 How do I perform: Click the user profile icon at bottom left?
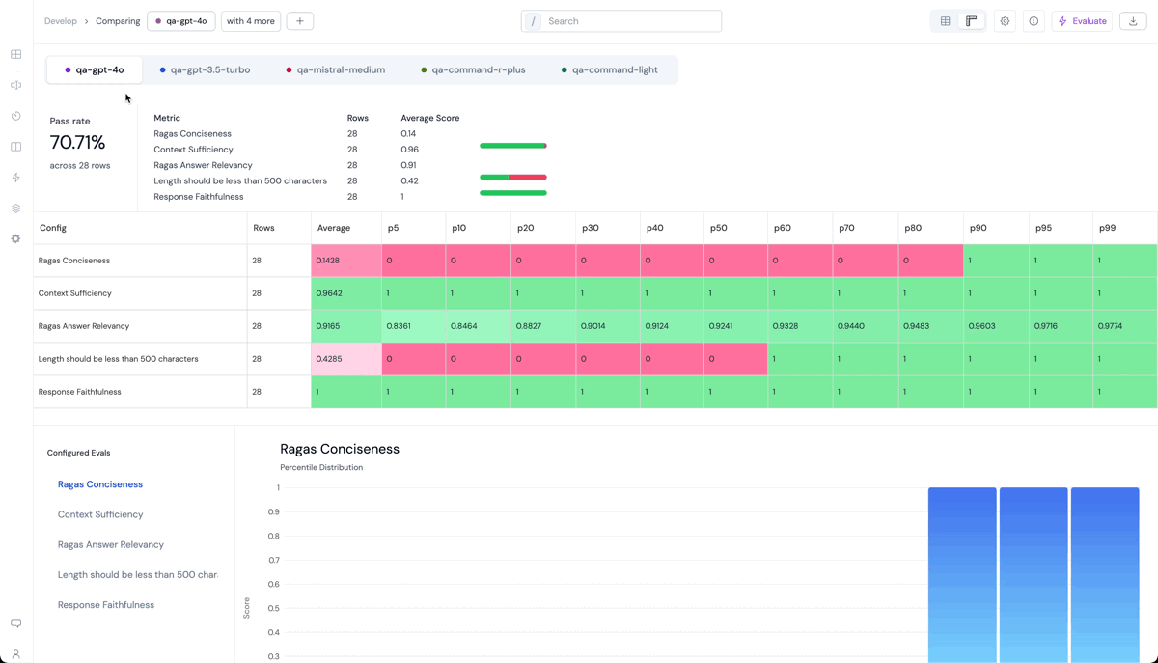click(x=15, y=654)
